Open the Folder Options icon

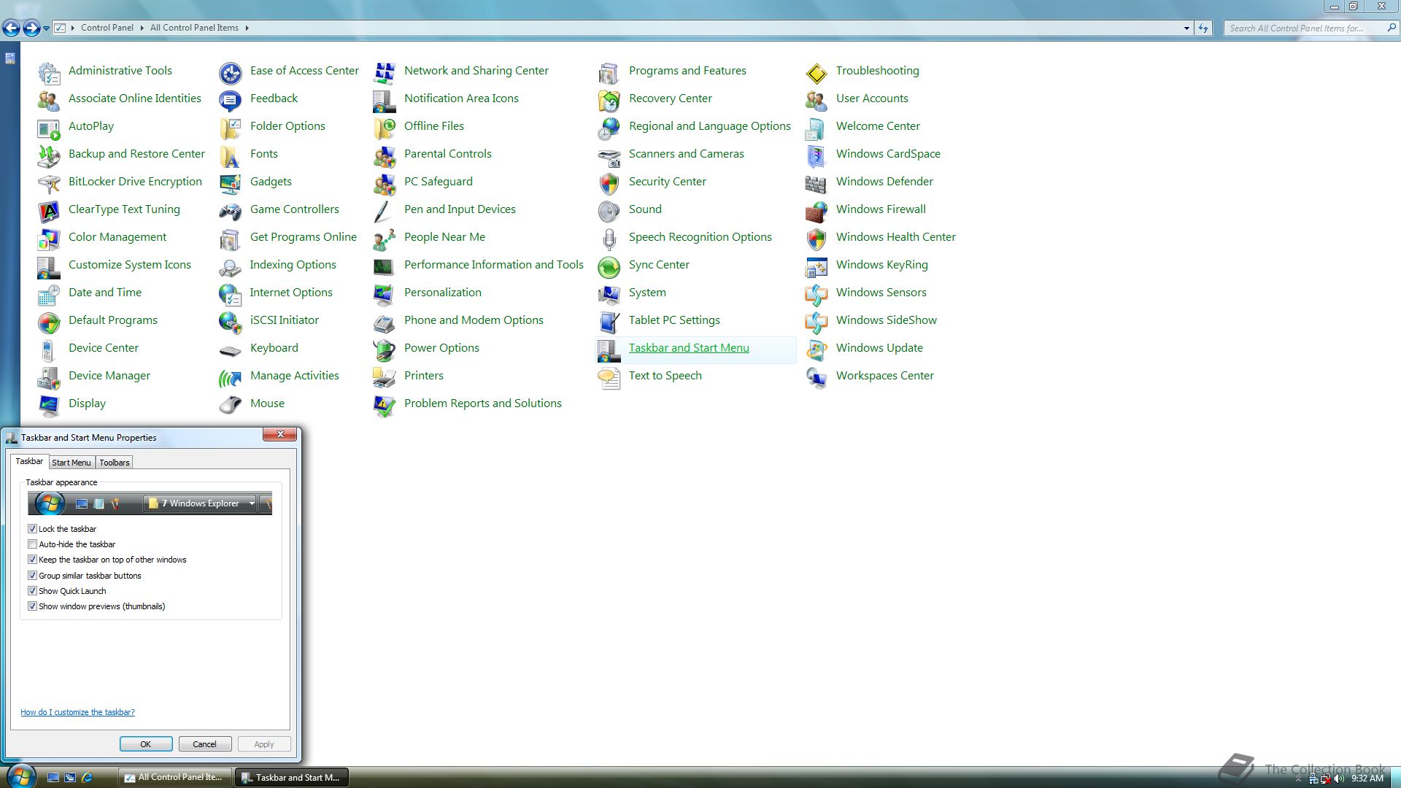click(x=231, y=128)
